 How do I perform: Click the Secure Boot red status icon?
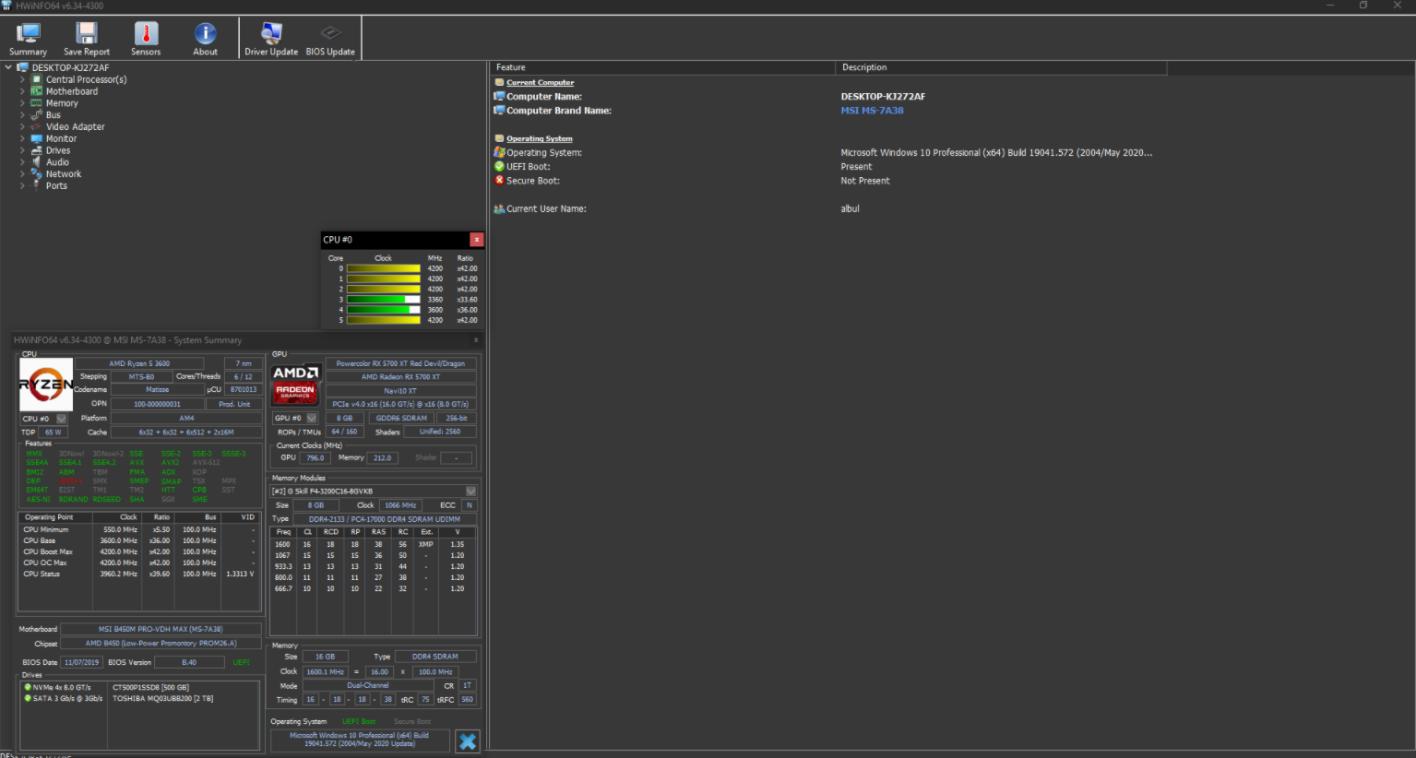coord(500,180)
